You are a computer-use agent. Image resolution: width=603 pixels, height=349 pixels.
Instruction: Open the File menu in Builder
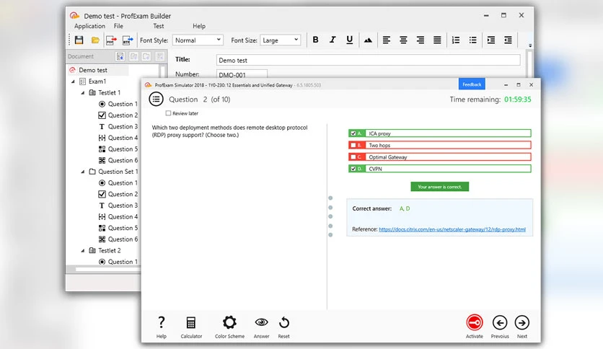point(118,26)
